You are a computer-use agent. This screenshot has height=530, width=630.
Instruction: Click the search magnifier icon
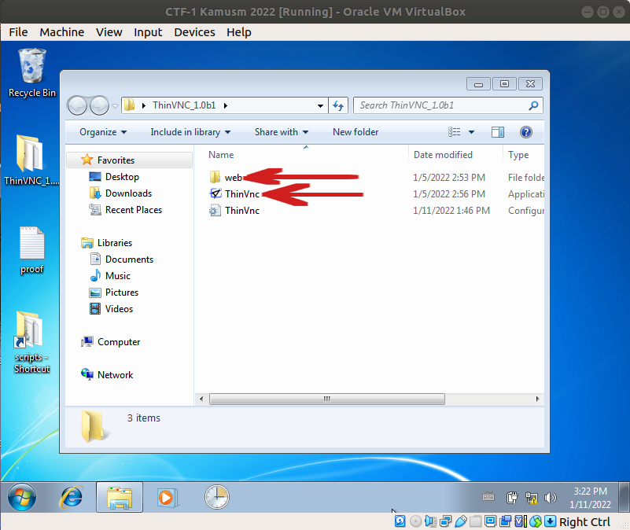point(533,105)
